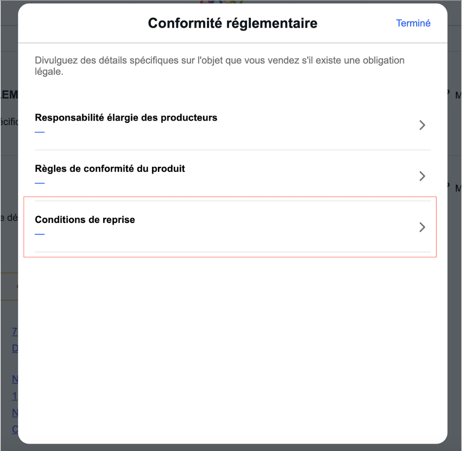Open the Responsabilité élargie des producteurs entry

point(126,118)
